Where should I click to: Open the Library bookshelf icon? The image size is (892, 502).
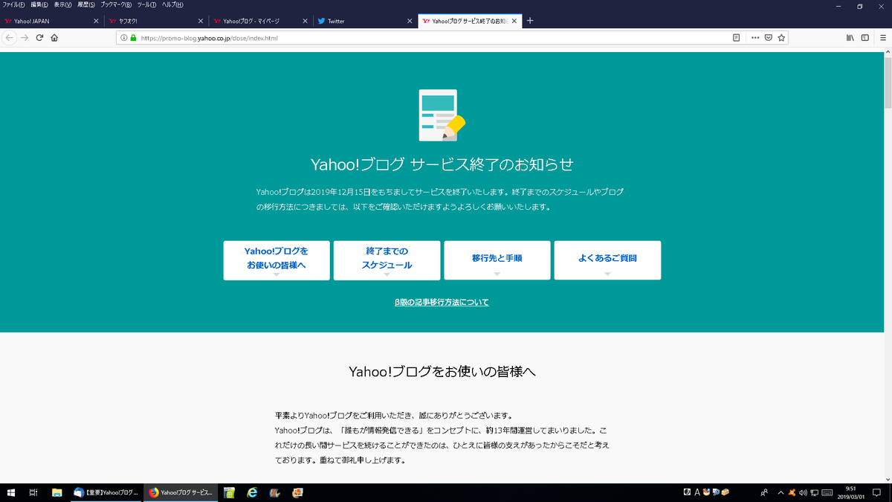click(850, 37)
